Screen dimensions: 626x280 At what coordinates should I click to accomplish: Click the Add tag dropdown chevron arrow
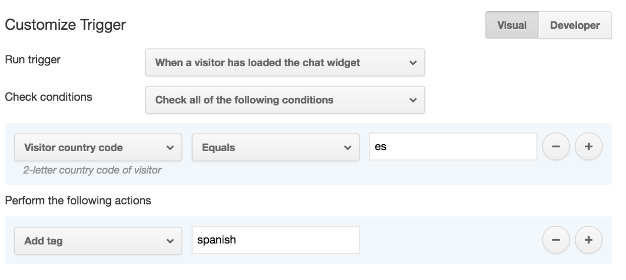pyautogui.click(x=169, y=241)
